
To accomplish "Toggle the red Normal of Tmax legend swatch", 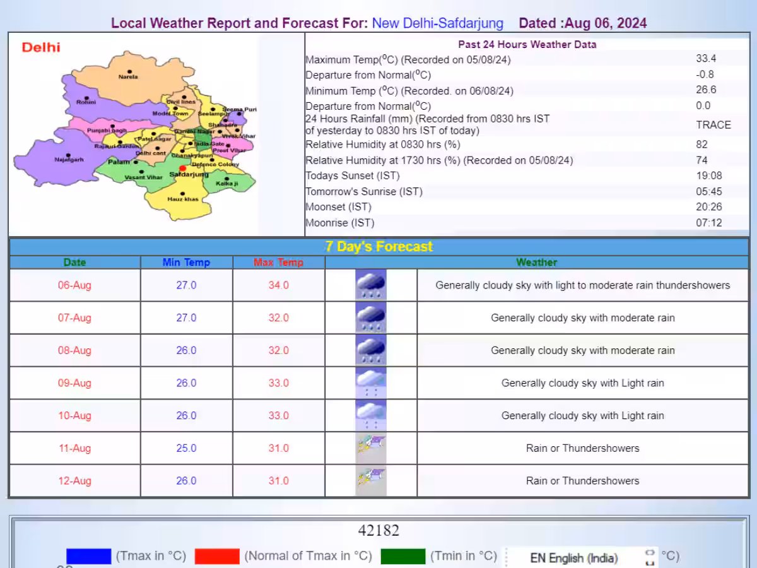I will 217,556.
